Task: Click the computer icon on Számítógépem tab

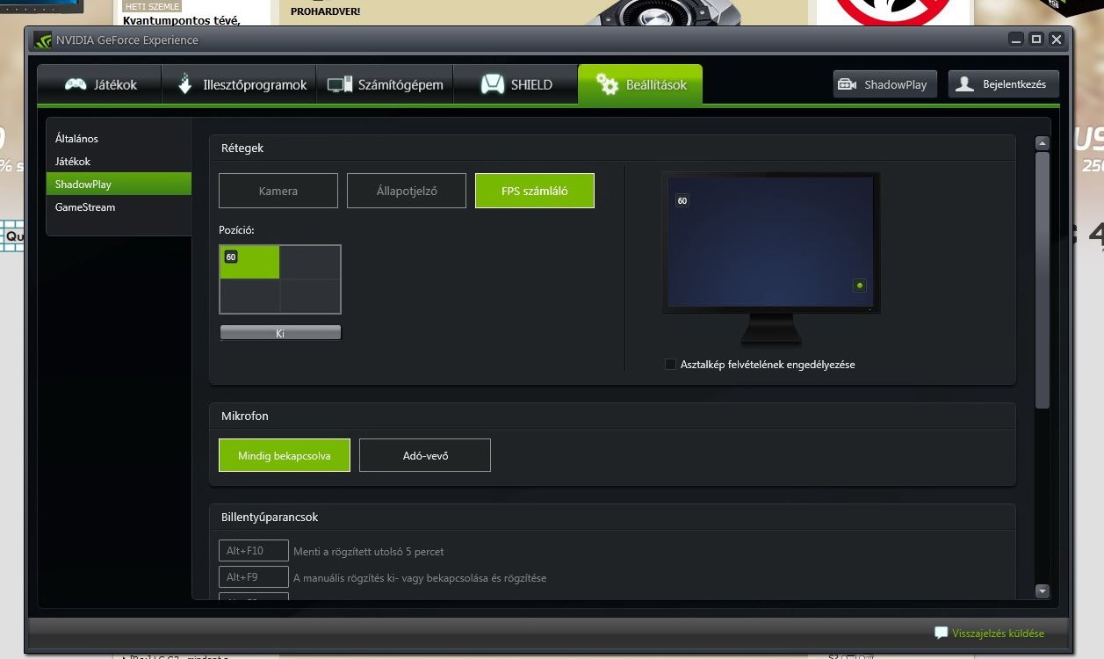Action: coord(340,85)
